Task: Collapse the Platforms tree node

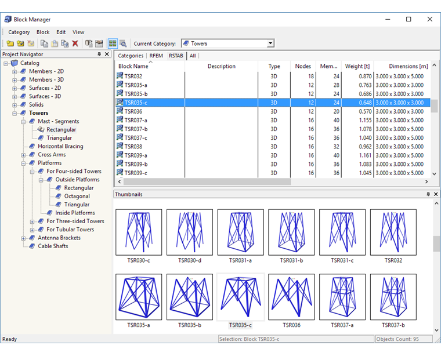Action: click(x=24, y=163)
